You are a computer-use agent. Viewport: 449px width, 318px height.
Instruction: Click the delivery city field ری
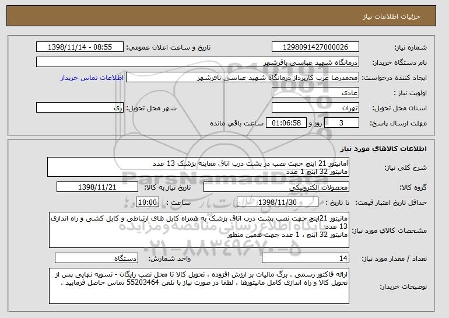point(80,108)
